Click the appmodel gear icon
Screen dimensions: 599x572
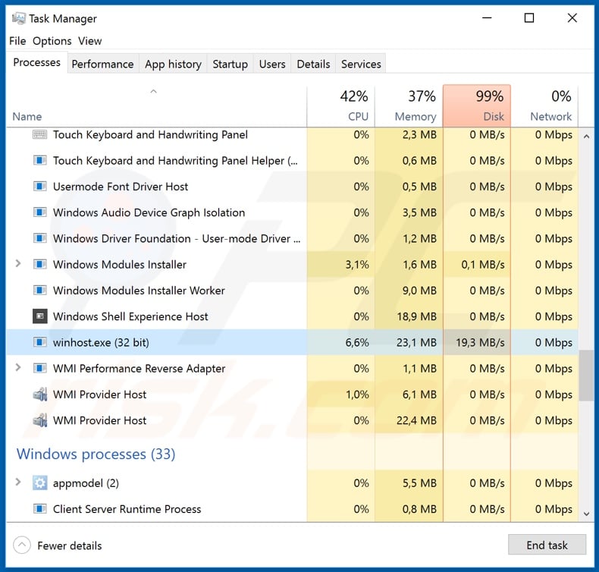pos(39,483)
